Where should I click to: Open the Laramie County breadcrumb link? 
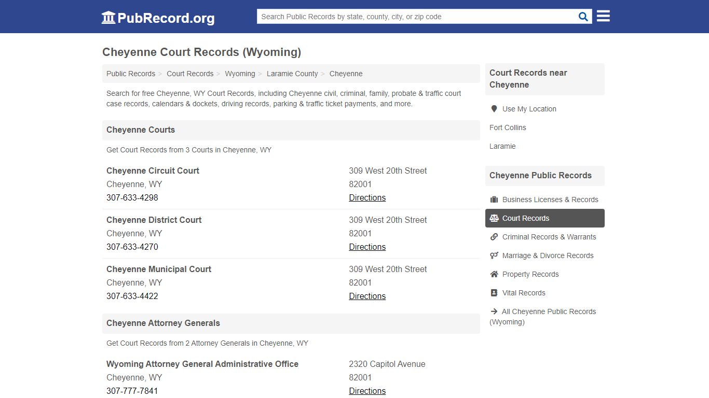tap(292, 74)
